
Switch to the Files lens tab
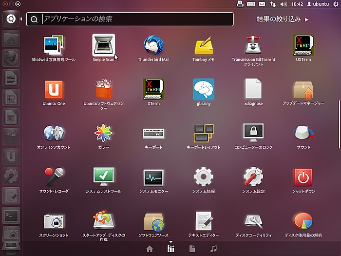(192, 249)
